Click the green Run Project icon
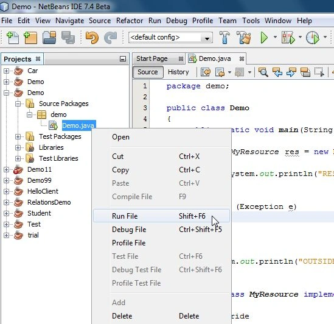This screenshot has height=324, width=334. 264,38
